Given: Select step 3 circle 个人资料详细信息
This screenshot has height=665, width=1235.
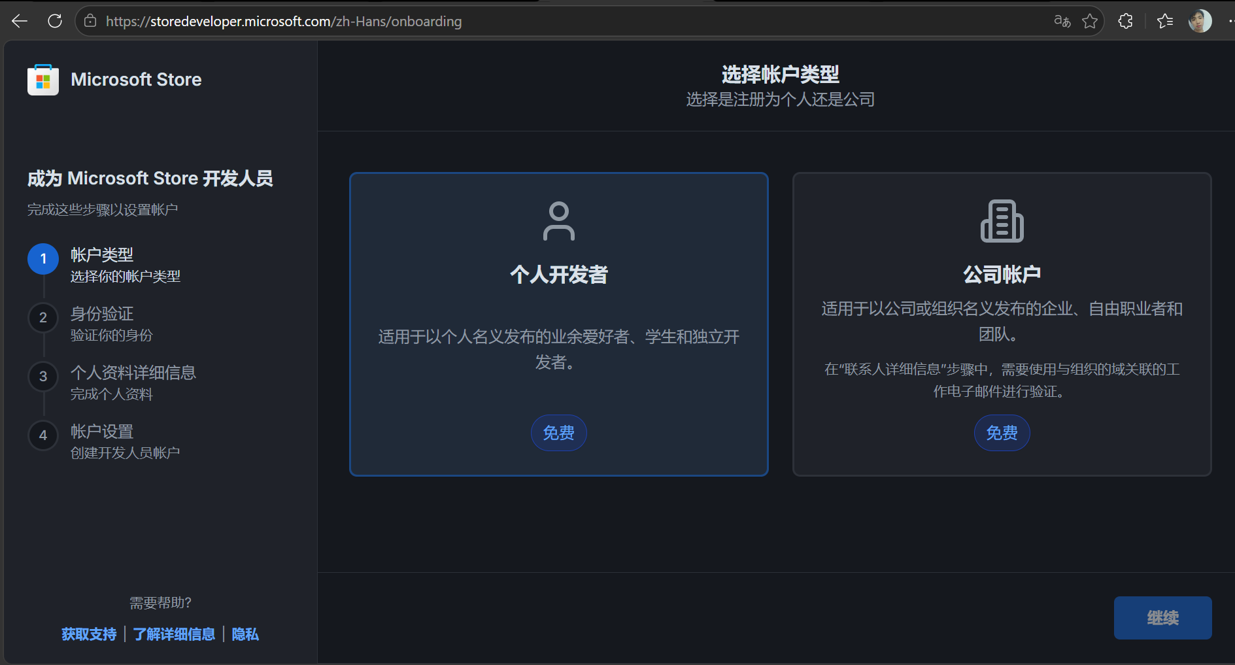Looking at the screenshot, I should click(43, 377).
